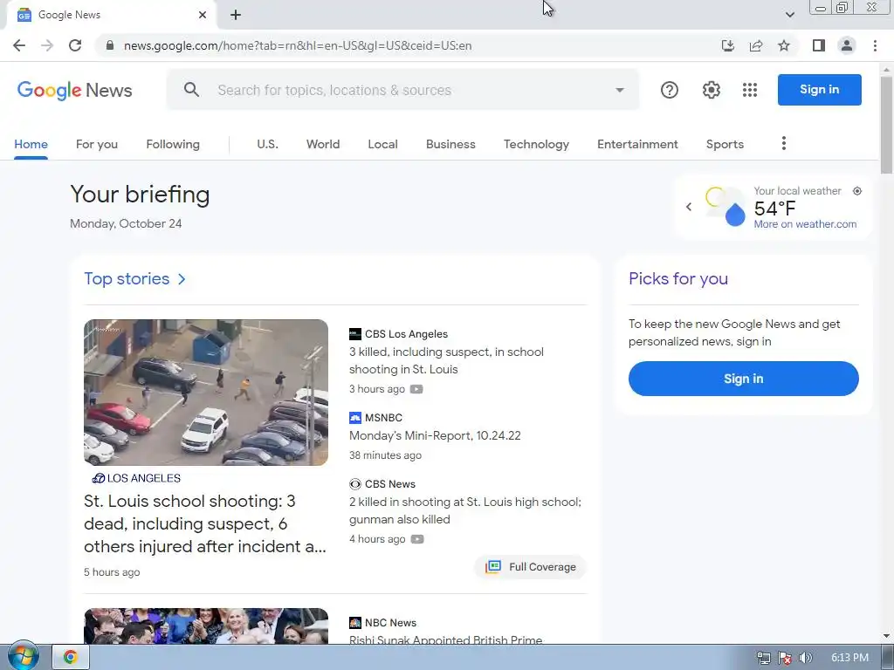Open Rishi Sunak Appointed British Prime story

point(445,639)
